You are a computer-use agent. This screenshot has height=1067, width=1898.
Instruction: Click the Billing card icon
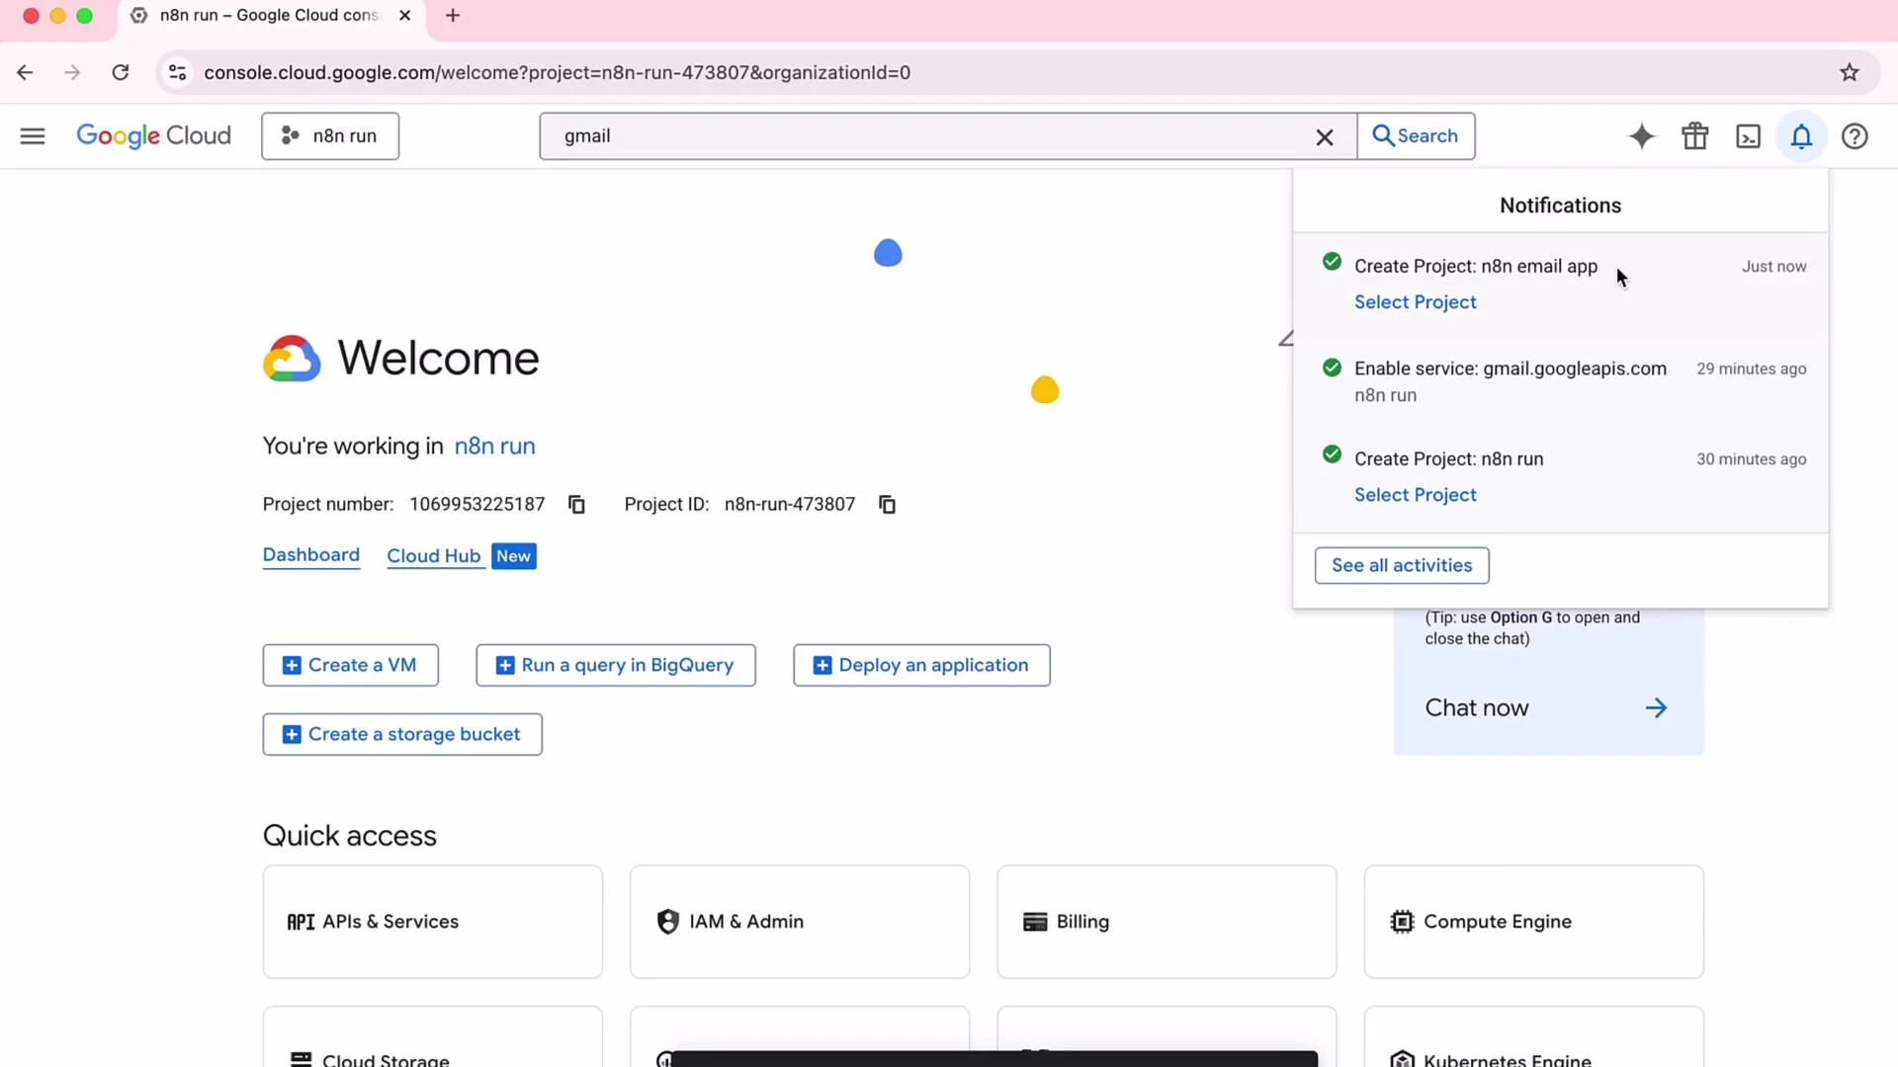tap(1035, 922)
